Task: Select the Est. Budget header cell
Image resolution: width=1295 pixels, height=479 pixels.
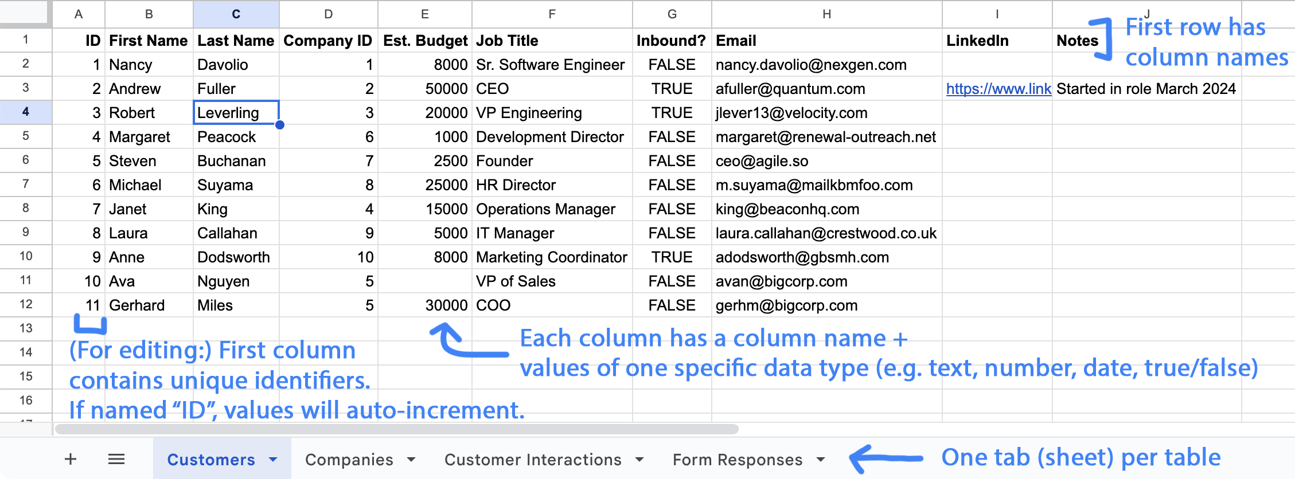Action: pyautogui.click(x=425, y=40)
